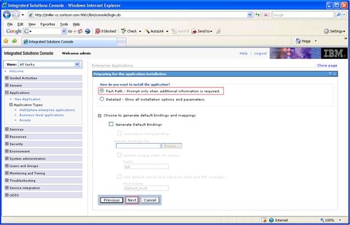
Task: Go back with the browser Back arrow
Action: coord(7,15)
